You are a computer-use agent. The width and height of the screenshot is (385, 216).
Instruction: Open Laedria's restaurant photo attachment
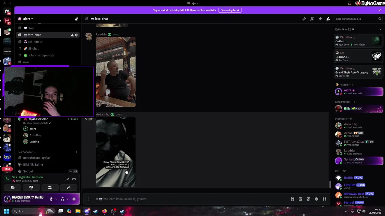(x=116, y=72)
